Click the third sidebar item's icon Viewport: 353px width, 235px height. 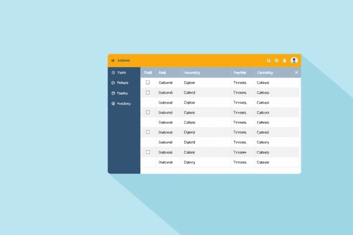pos(113,93)
